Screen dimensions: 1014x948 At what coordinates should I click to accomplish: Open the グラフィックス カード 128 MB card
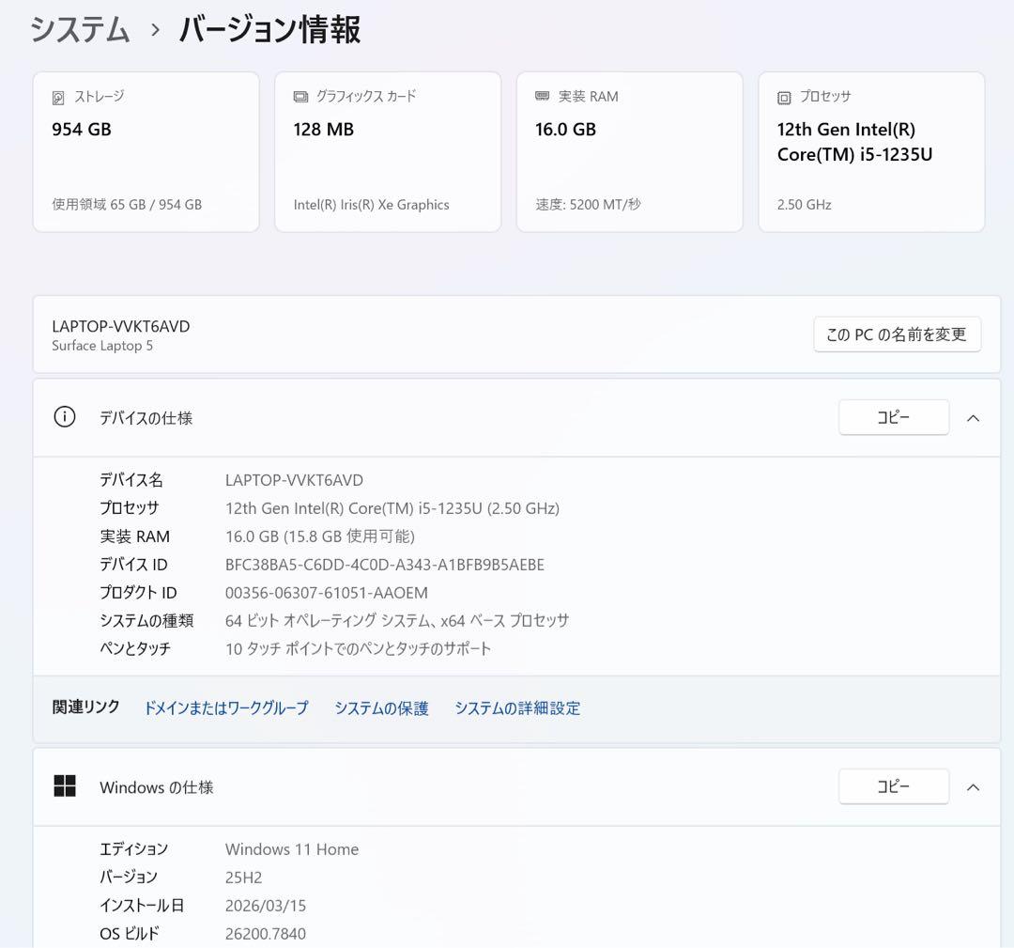(x=388, y=151)
